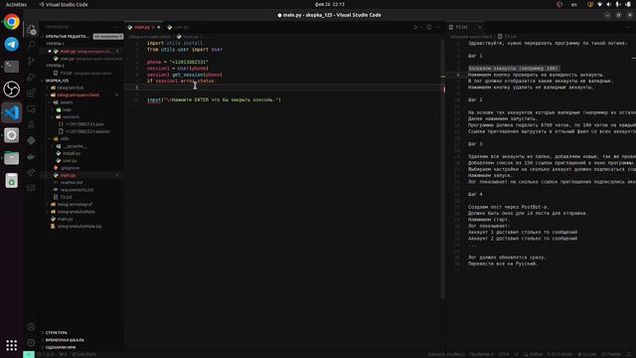Click the Activities button in top bar
Viewport: 636px width, 358px height.
pos(16,4)
